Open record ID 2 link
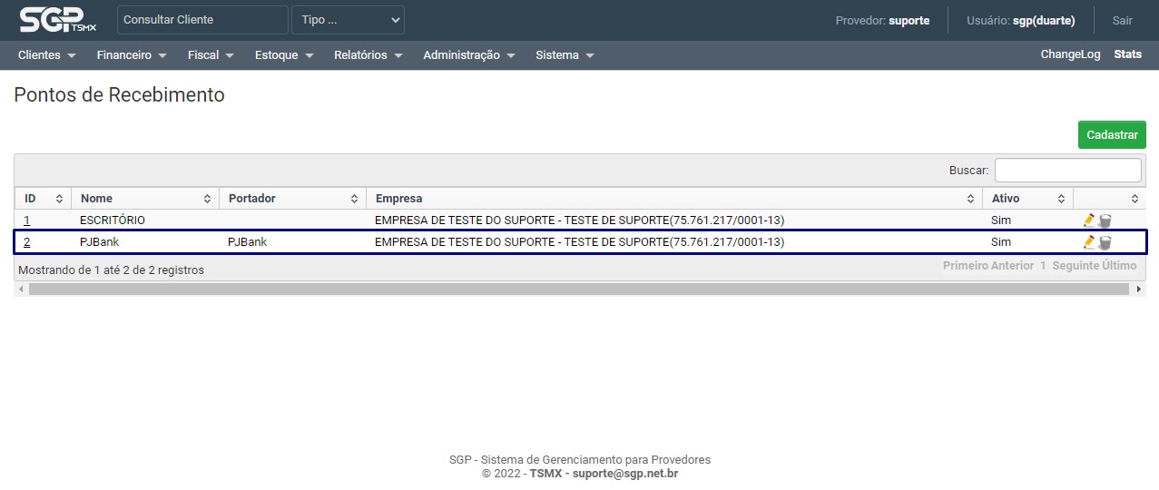1159x490 pixels. click(x=27, y=242)
